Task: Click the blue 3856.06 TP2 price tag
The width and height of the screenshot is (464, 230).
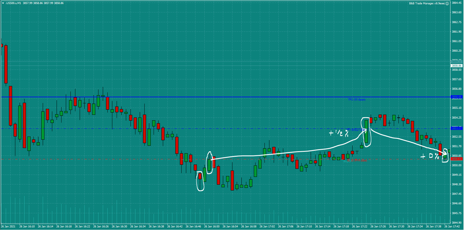Action: pyautogui.click(x=456, y=97)
